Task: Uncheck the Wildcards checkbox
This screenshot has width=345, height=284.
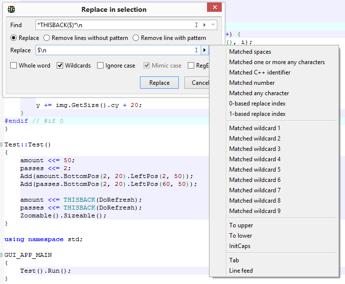Action: 60,66
